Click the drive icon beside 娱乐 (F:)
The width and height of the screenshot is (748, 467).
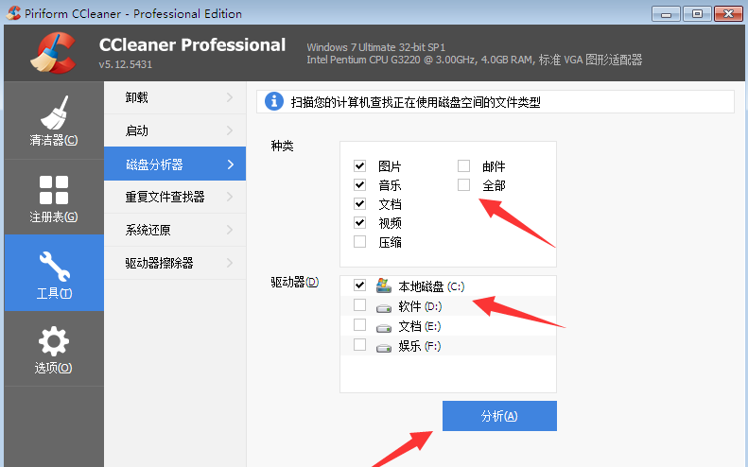[x=384, y=348]
